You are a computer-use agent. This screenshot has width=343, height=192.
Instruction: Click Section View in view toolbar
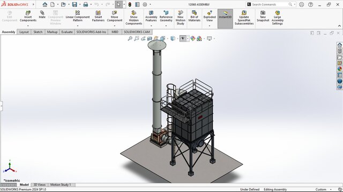tap(150, 38)
